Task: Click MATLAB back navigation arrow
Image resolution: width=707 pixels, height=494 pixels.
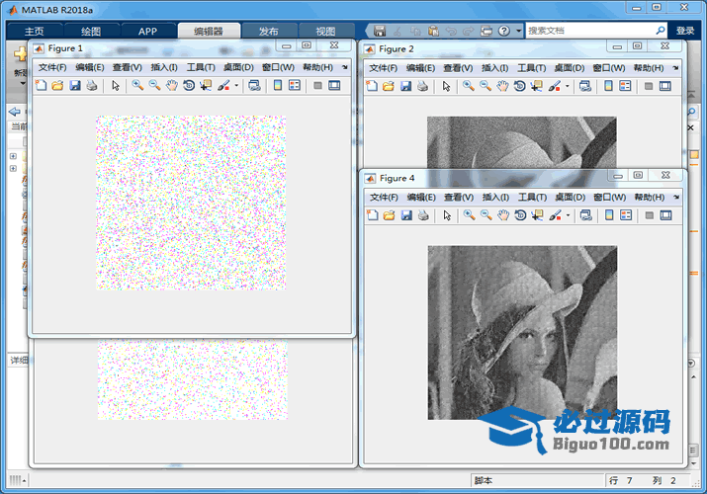Action: click(x=15, y=112)
